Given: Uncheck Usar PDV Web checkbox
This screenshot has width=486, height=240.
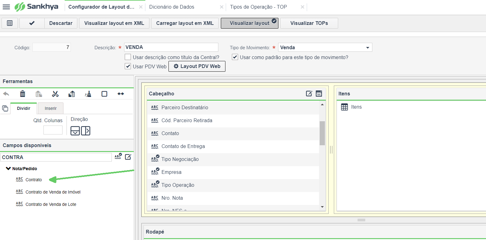Looking at the screenshot, I should (128, 66).
